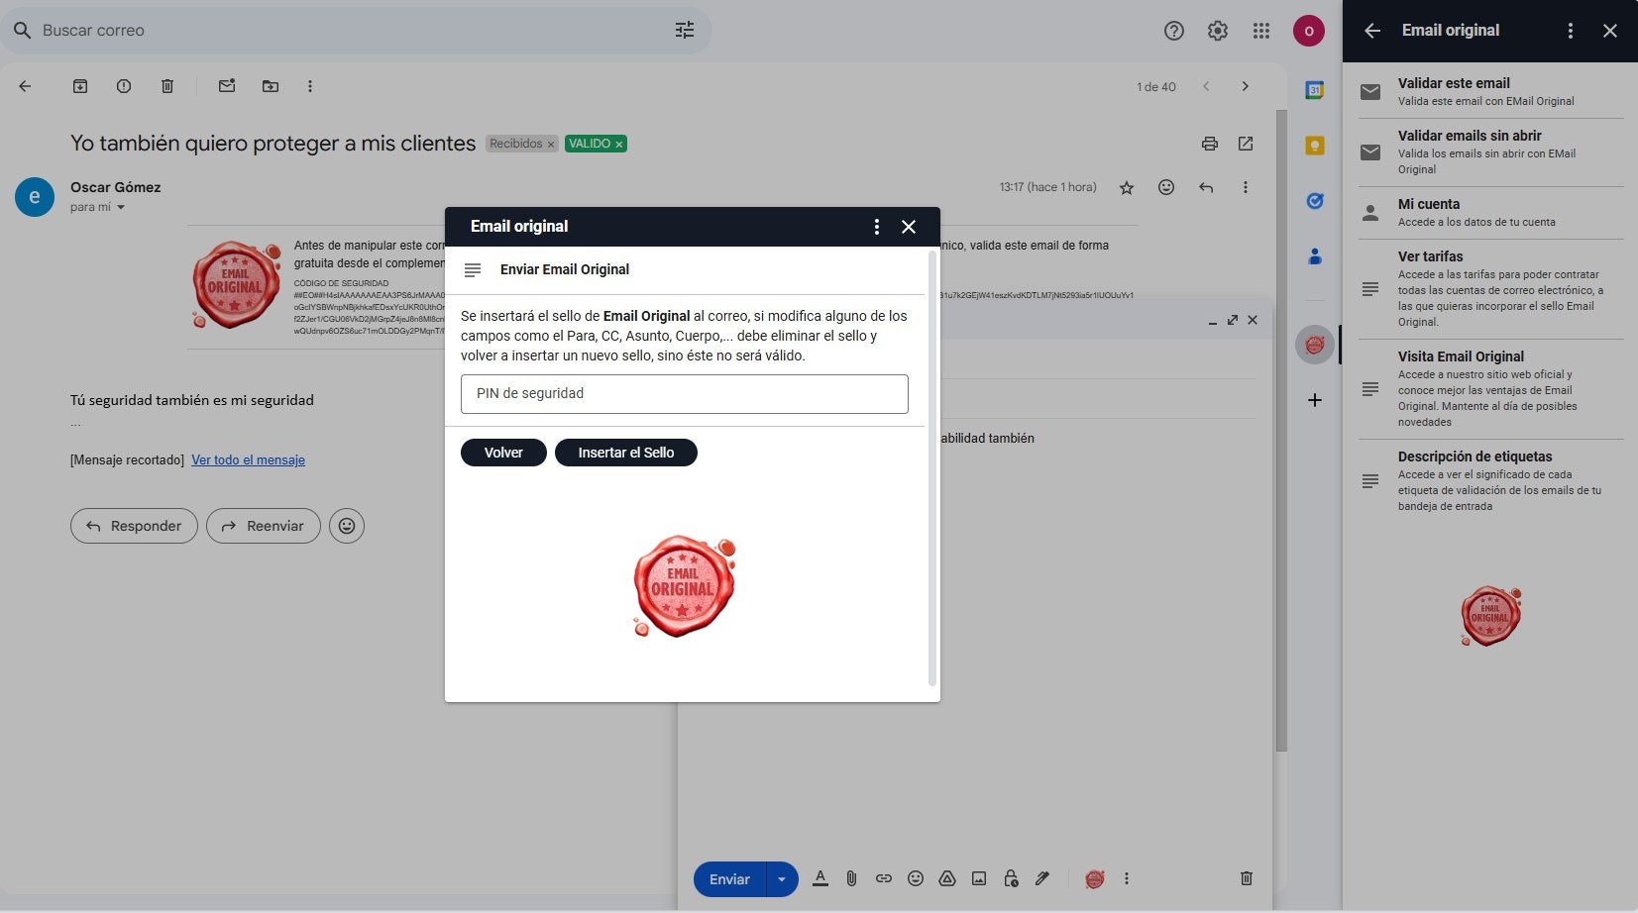Click the Enviar send button
Screen dimensions: 1638x913
730,879
